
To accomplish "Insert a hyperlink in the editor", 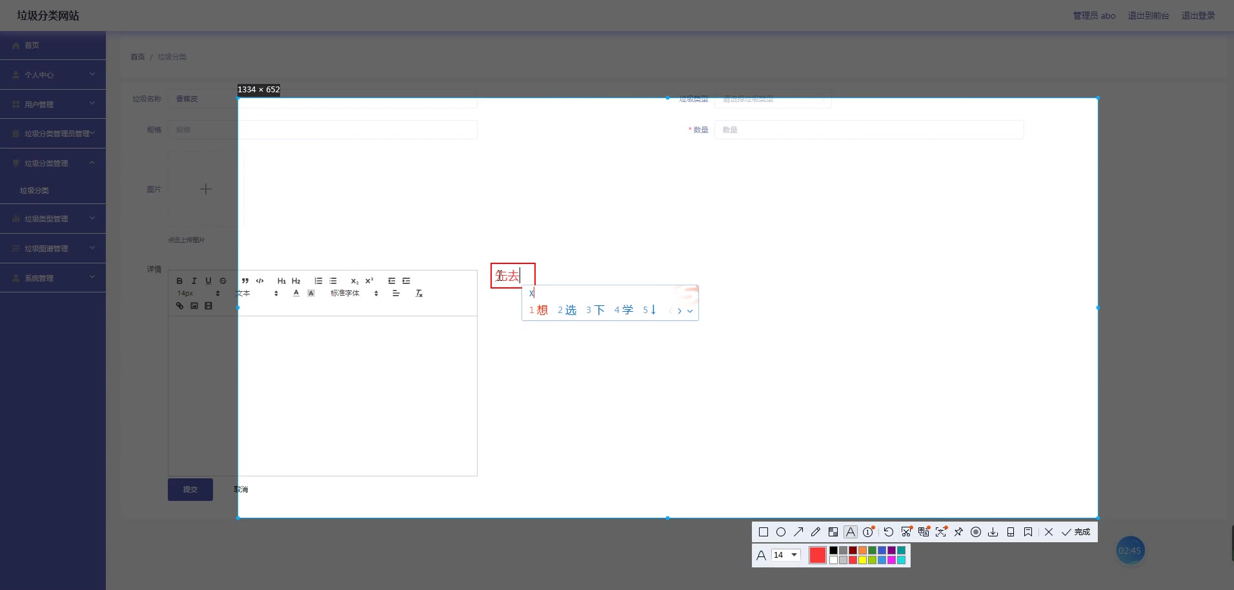I will [x=179, y=306].
